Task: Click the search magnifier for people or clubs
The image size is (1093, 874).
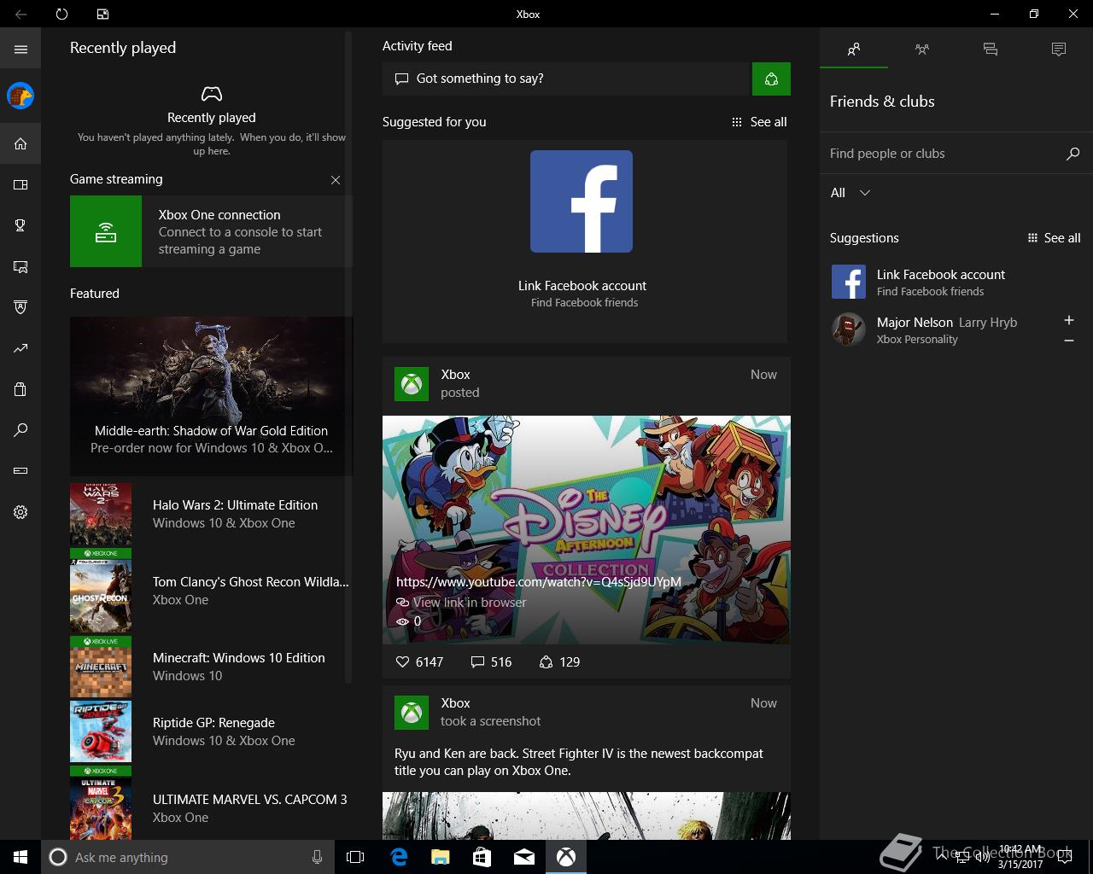Action: point(1073,154)
